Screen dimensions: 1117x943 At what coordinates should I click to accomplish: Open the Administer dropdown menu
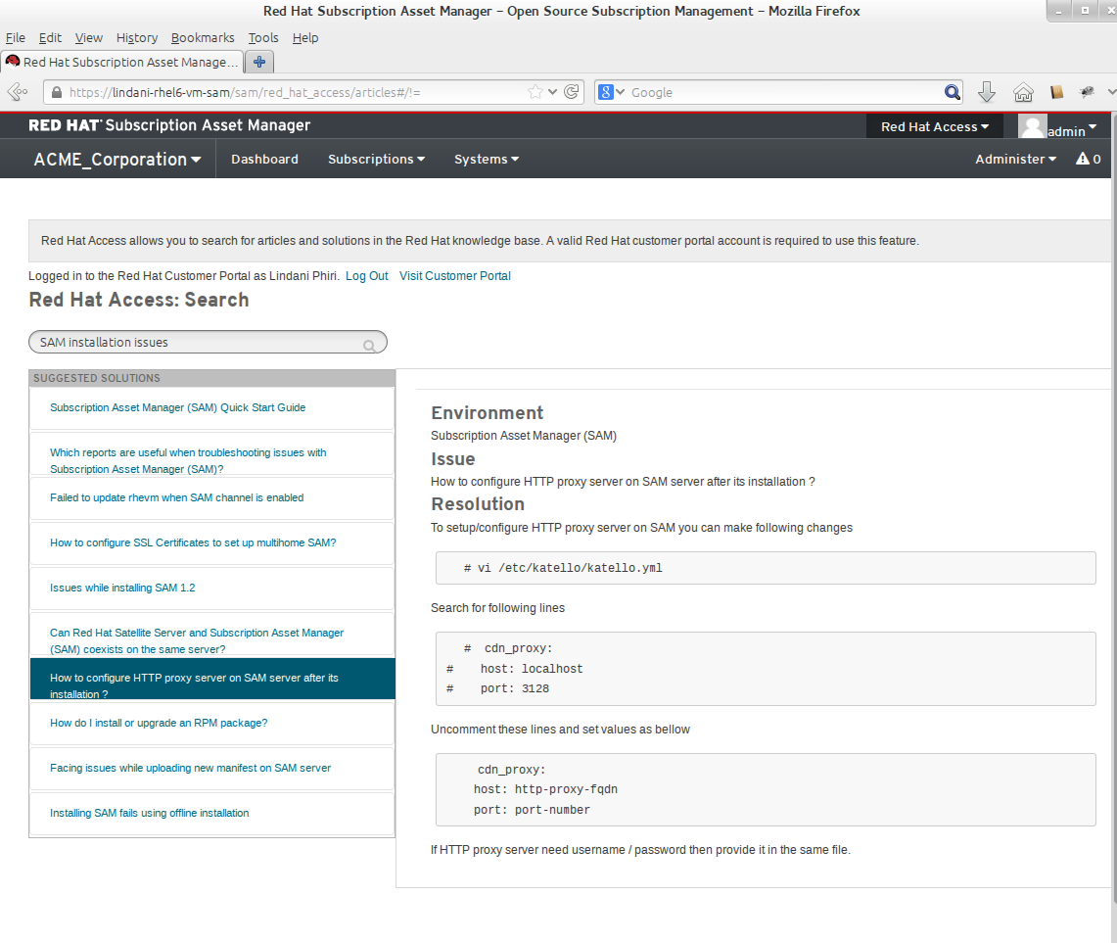tap(1015, 159)
